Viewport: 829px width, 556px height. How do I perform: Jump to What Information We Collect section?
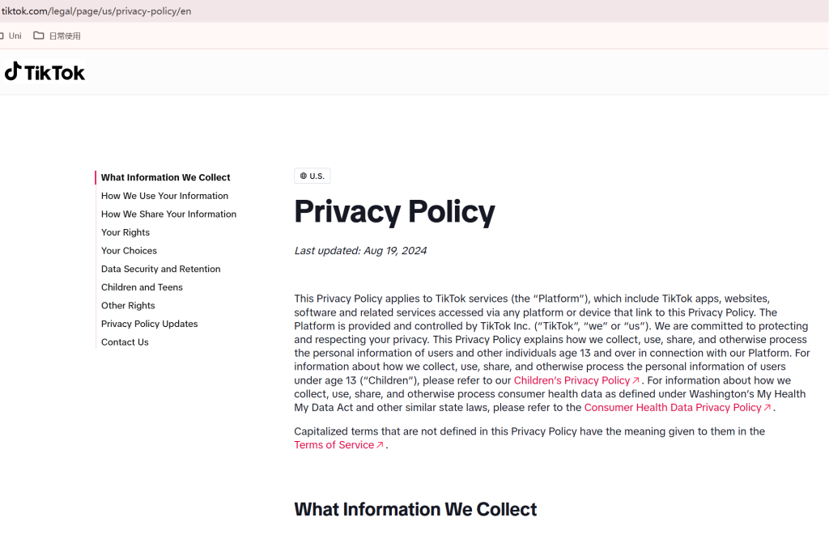click(x=165, y=177)
